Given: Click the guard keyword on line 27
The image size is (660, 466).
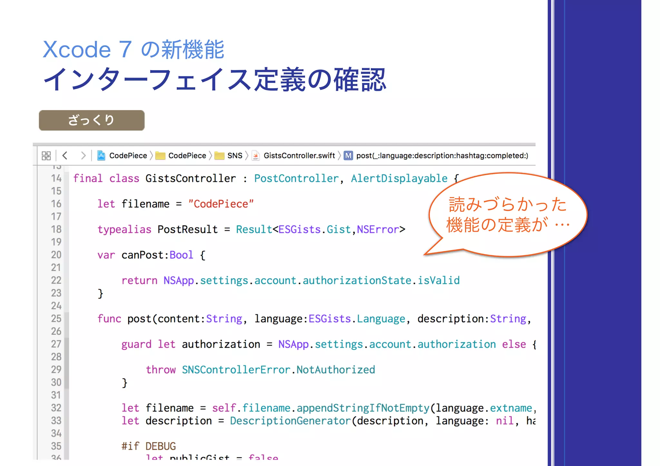Looking at the screenshot, I should pos(136,344).
